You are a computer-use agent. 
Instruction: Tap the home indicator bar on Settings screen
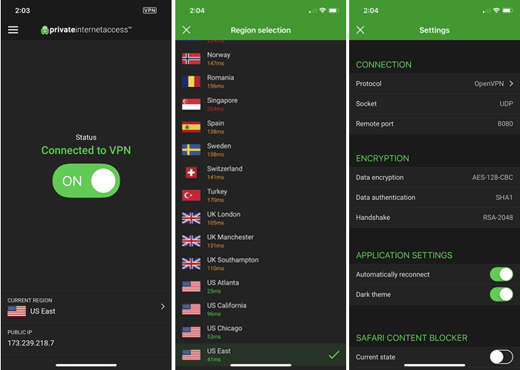435,365
